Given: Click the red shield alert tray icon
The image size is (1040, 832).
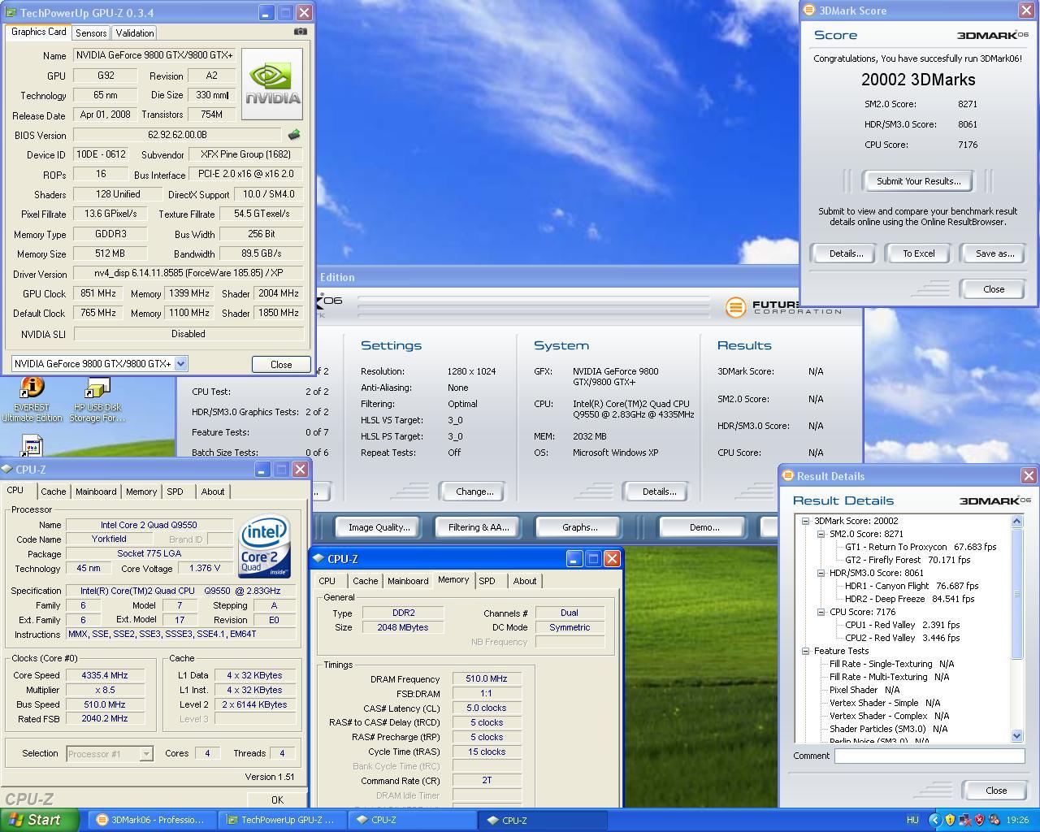Looking at the screenshot, I should (979, 821).
